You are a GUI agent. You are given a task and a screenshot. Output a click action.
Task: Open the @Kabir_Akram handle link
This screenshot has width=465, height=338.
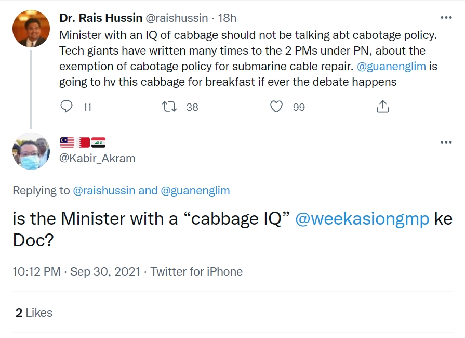(x=97, y=158)
